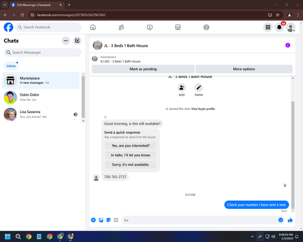Open the account profile menu
The height and width of the screenshot is (242, 303).
pos(291,27)
